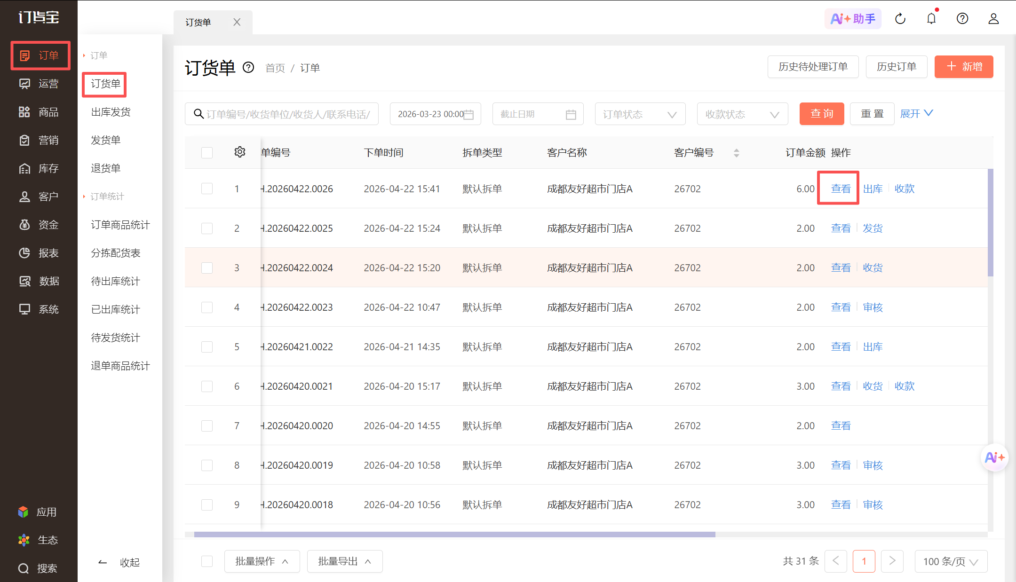This screenshot has height=582, width=1016.
Task: Check the row 8 order checkbox
Action: pyautogui.click(x=207, y=465)
